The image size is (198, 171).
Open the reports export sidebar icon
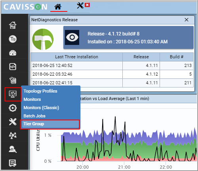pos(13,163)
